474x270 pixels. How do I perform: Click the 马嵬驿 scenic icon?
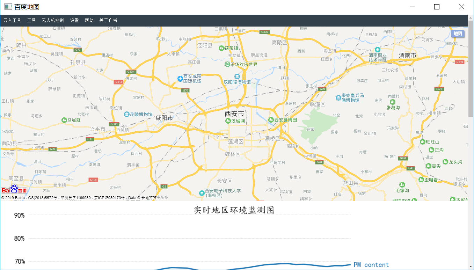64,120
